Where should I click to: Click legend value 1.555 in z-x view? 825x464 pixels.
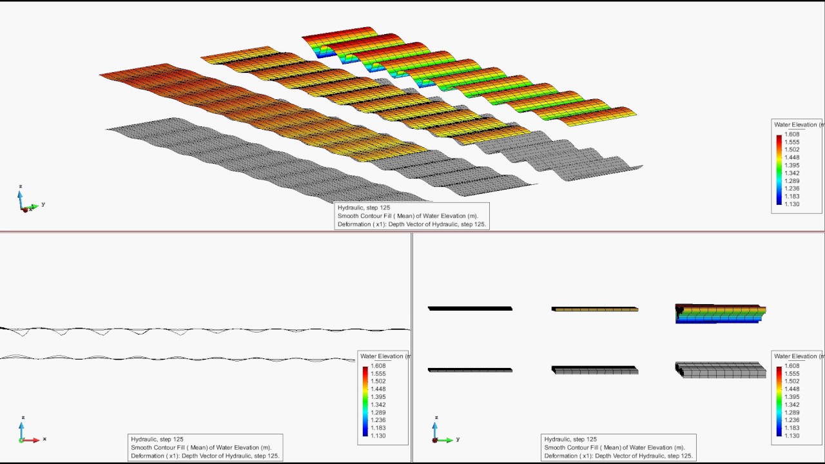pyautogui.click(x=378, y=374)
